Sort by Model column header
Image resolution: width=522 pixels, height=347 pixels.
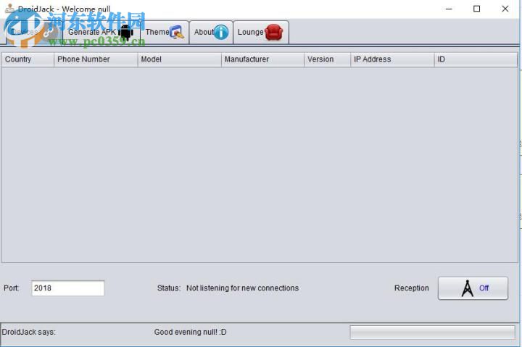[180, 59]
